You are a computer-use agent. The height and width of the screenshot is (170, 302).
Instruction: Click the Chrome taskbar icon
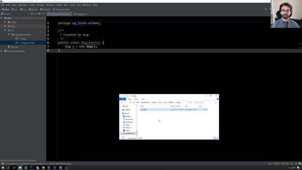coord(43,168)
